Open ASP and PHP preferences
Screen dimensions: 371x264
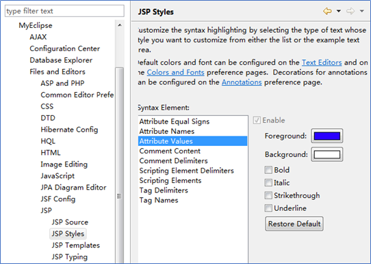[x=62, y=83]
